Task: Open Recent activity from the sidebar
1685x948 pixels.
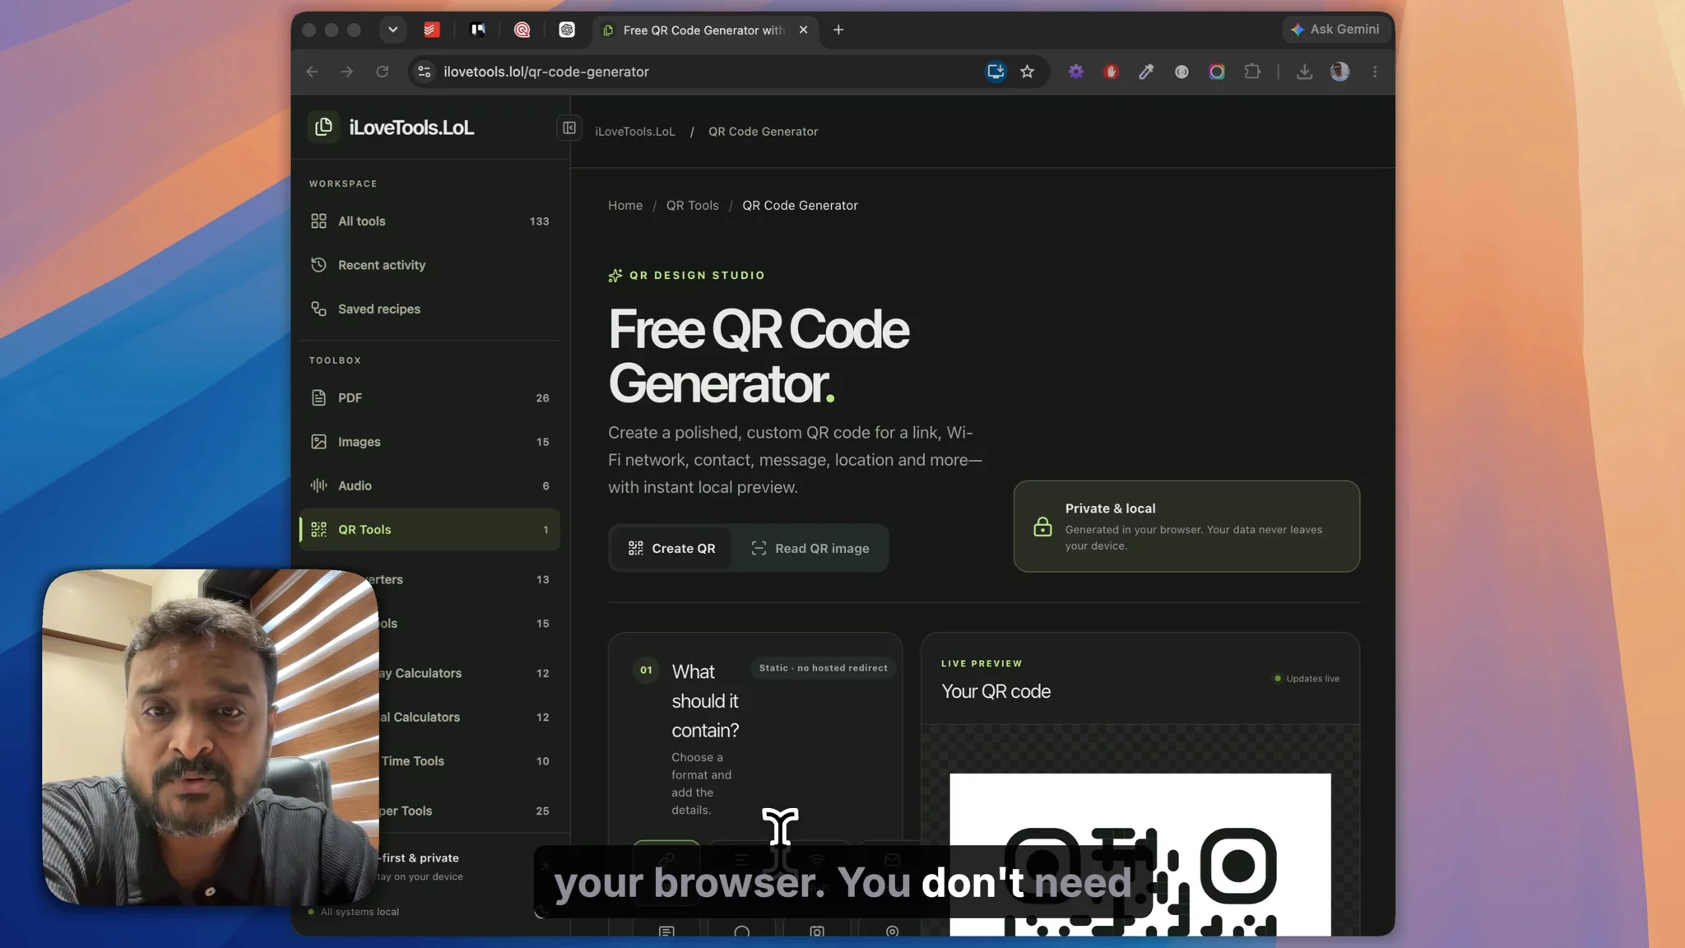Action: point(429,265)
